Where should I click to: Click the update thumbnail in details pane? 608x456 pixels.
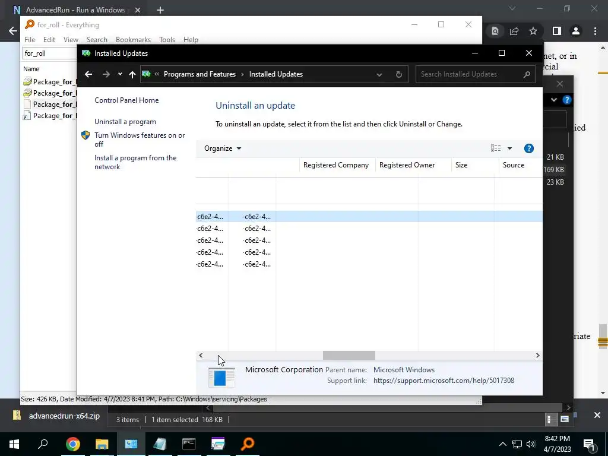(221, 377)
